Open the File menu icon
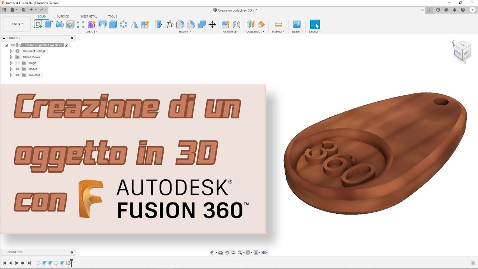The height and width of the screenshot is (269, 478). (x=13, y=10)
